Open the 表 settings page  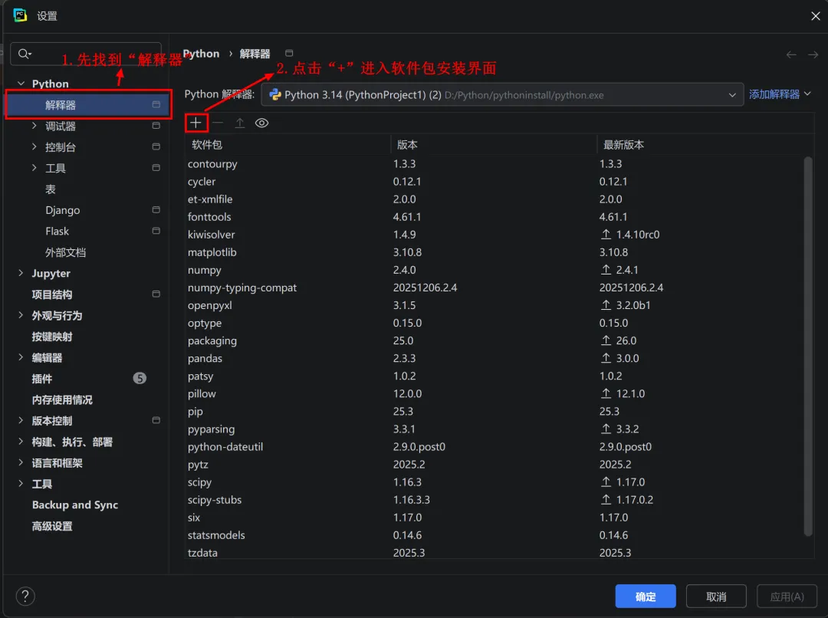click(x=50, y=189)
